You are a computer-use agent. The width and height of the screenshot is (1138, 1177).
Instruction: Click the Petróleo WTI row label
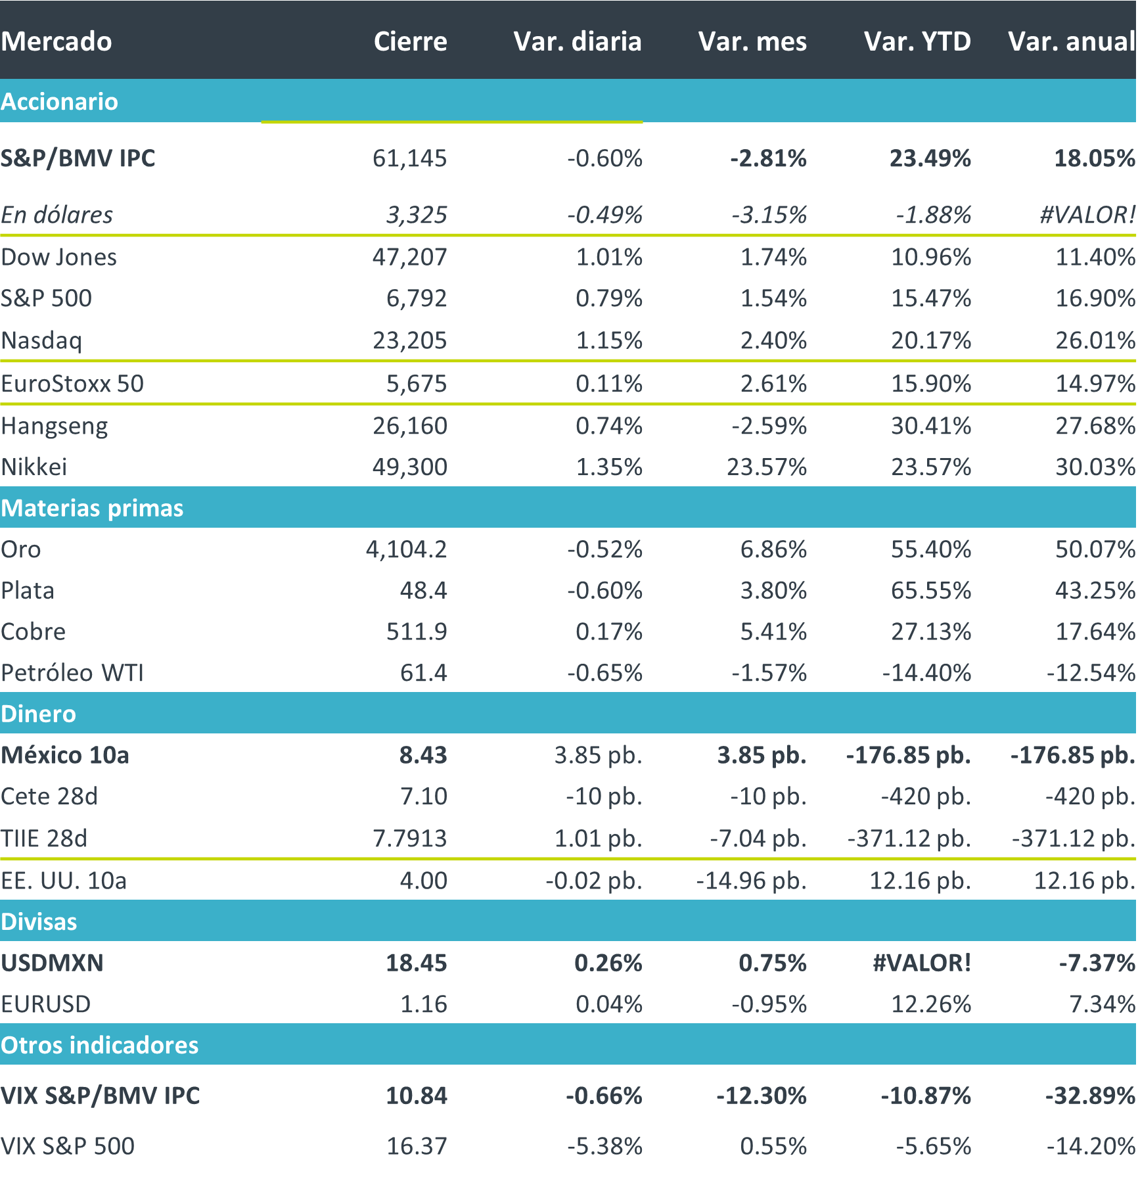72,673
